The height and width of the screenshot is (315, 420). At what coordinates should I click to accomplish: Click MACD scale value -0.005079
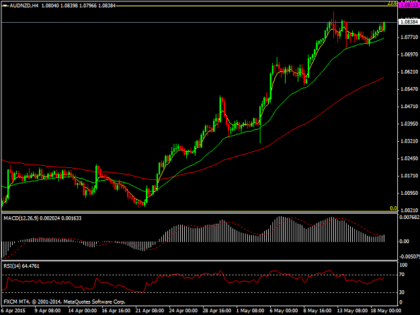click(x=409, y=257)
